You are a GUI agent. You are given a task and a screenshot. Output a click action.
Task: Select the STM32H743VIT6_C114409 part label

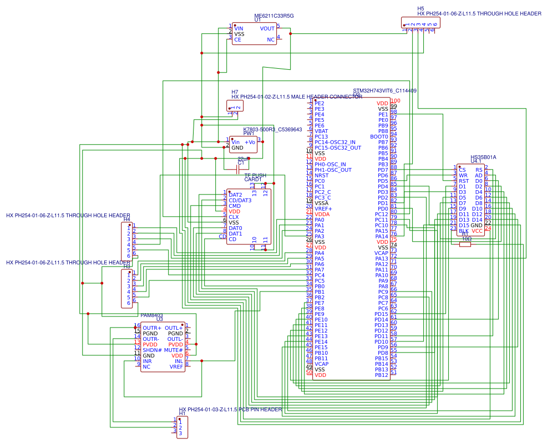click(x=385, y=90)
